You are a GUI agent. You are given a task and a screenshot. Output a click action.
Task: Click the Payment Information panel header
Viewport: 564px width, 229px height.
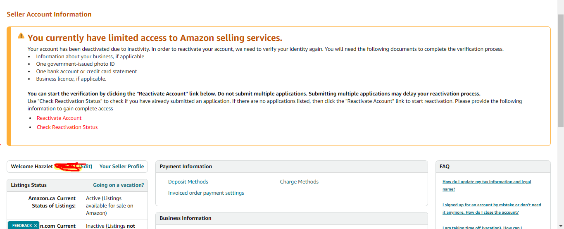pos(186,167)
